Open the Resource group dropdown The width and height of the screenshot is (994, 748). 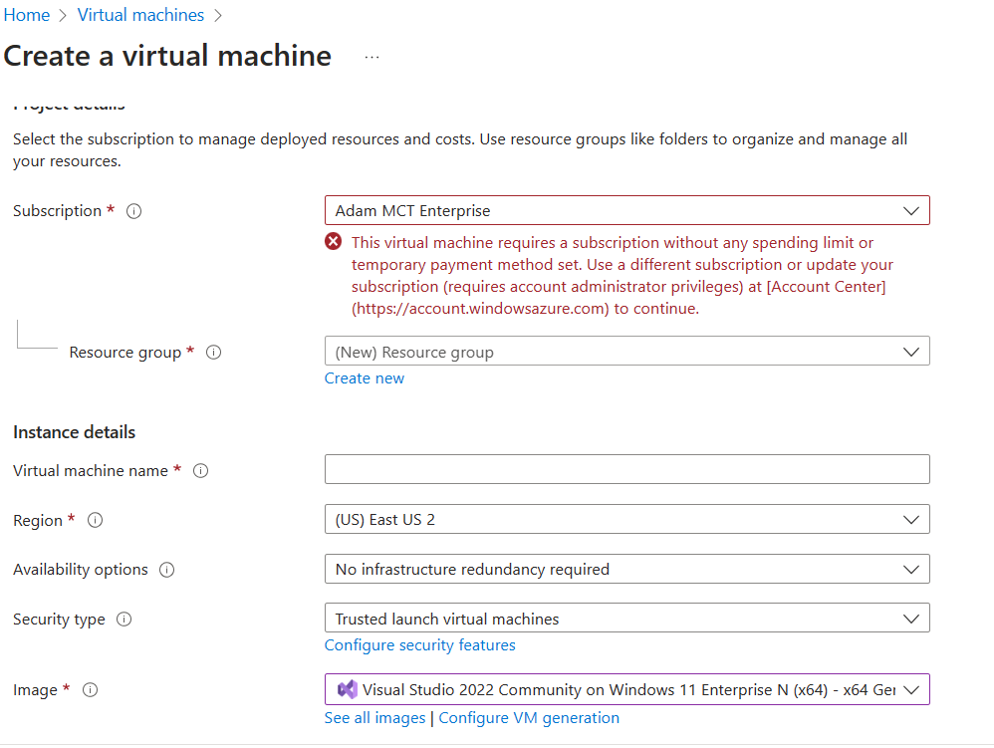(626, 352)
